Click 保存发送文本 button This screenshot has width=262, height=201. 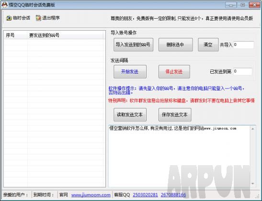point(175,115)
